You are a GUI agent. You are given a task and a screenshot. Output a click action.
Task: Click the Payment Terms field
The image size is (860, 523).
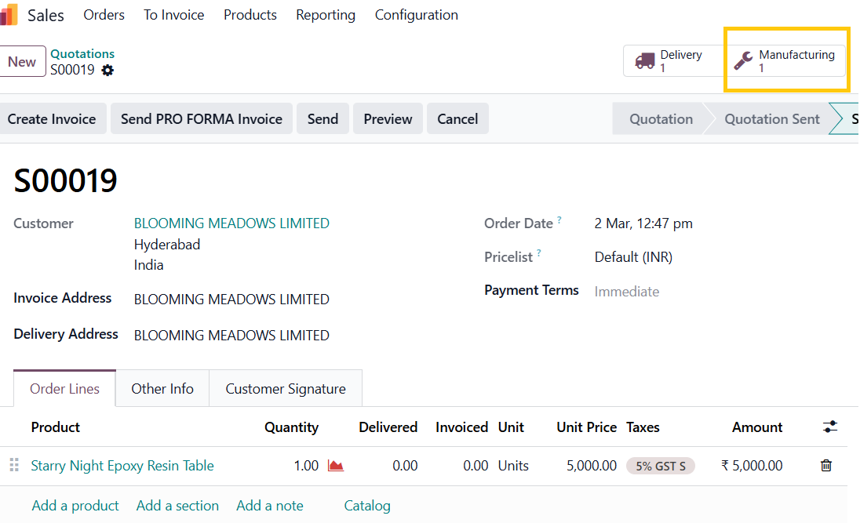(626, 292)
